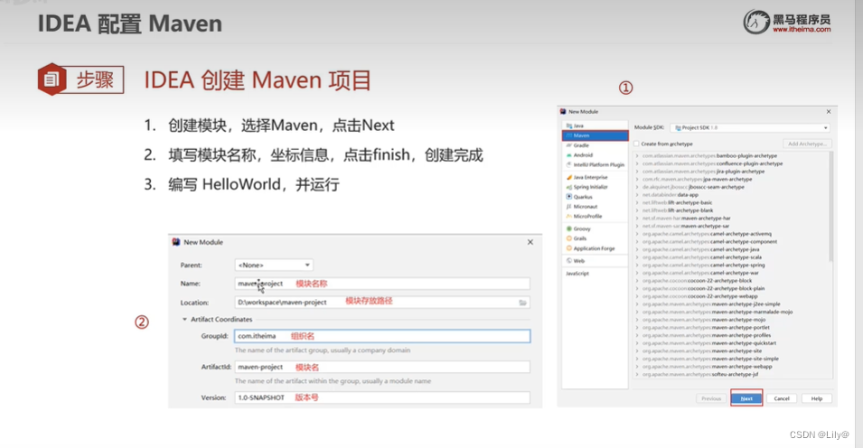Click the archetype list vertical scrollbar
The width and height of the screenshot is (863, 448).
click(831, 207)
